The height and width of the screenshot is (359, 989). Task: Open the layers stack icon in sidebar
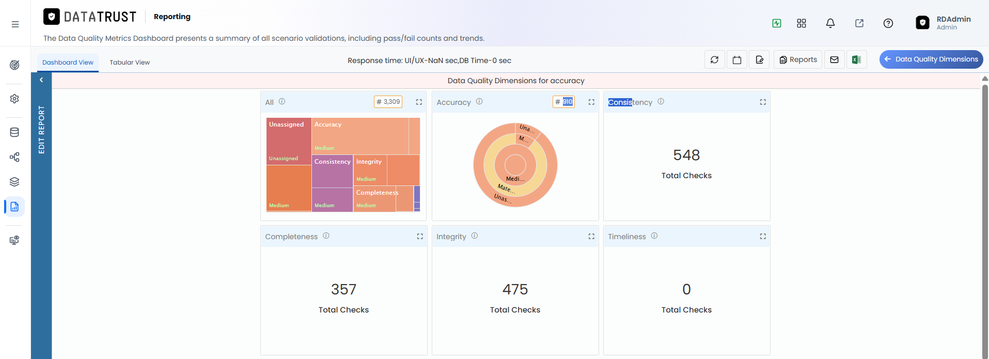coord(14,182)
